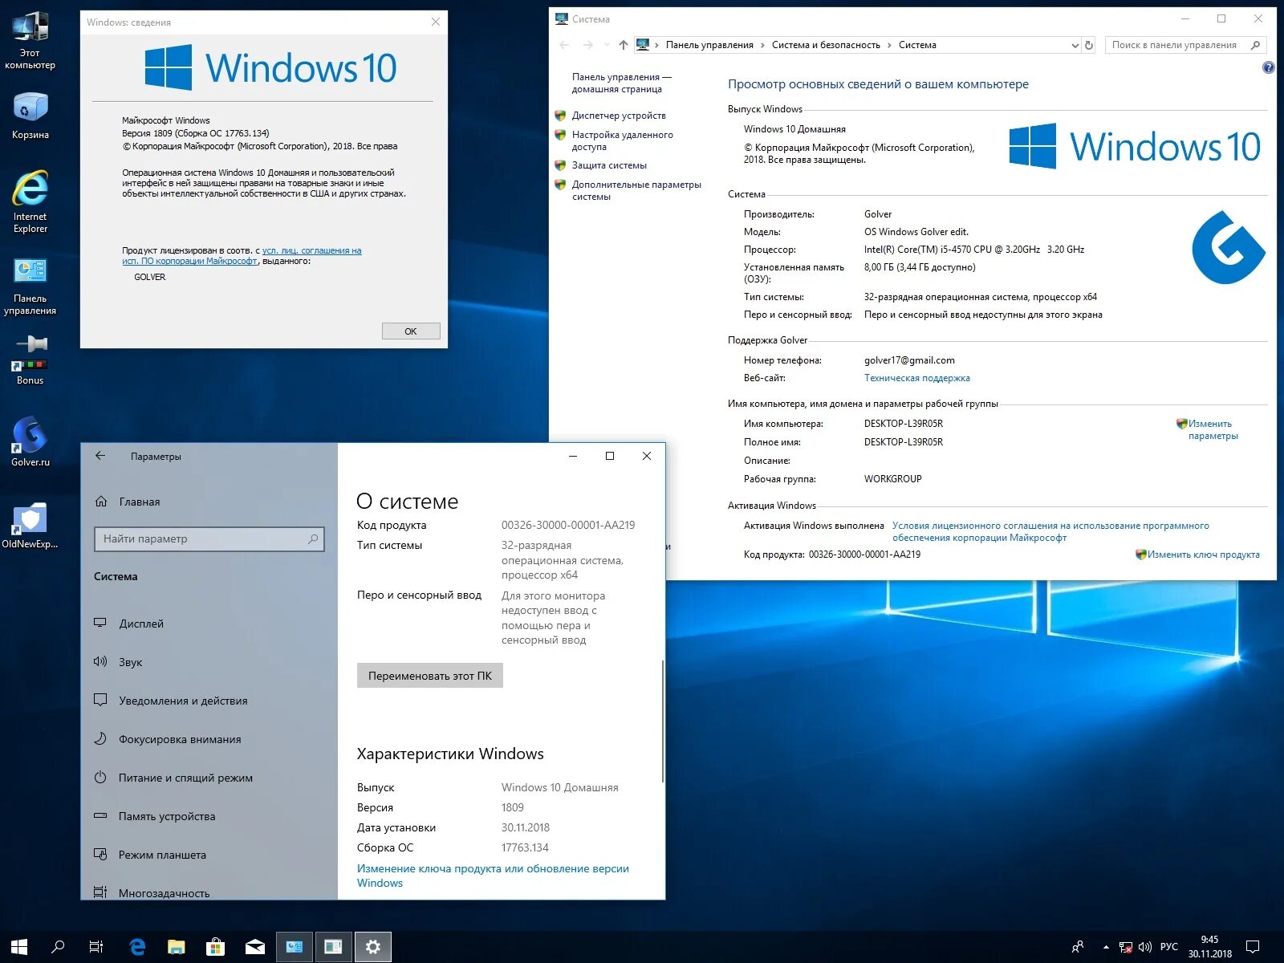Open Control Panel home page link
The height and width of the screenshot is (963, 1284).
coord(621,83)
